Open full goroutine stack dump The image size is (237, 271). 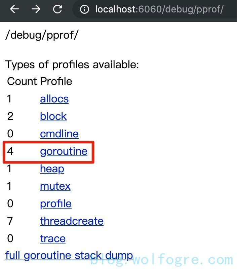(69, 255)
